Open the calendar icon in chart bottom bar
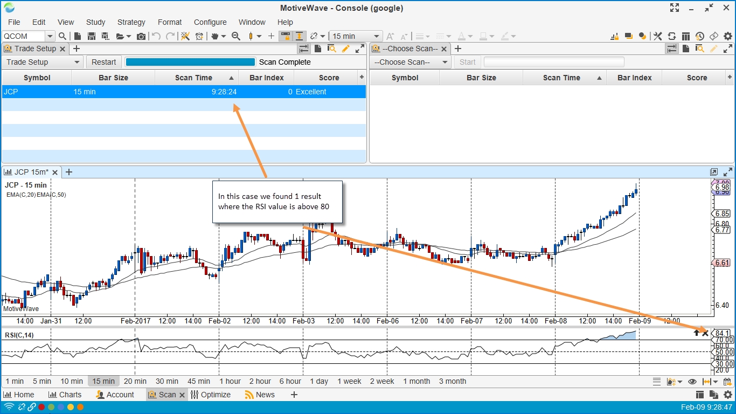The image size is (736, 414). (x=727, y=381)
